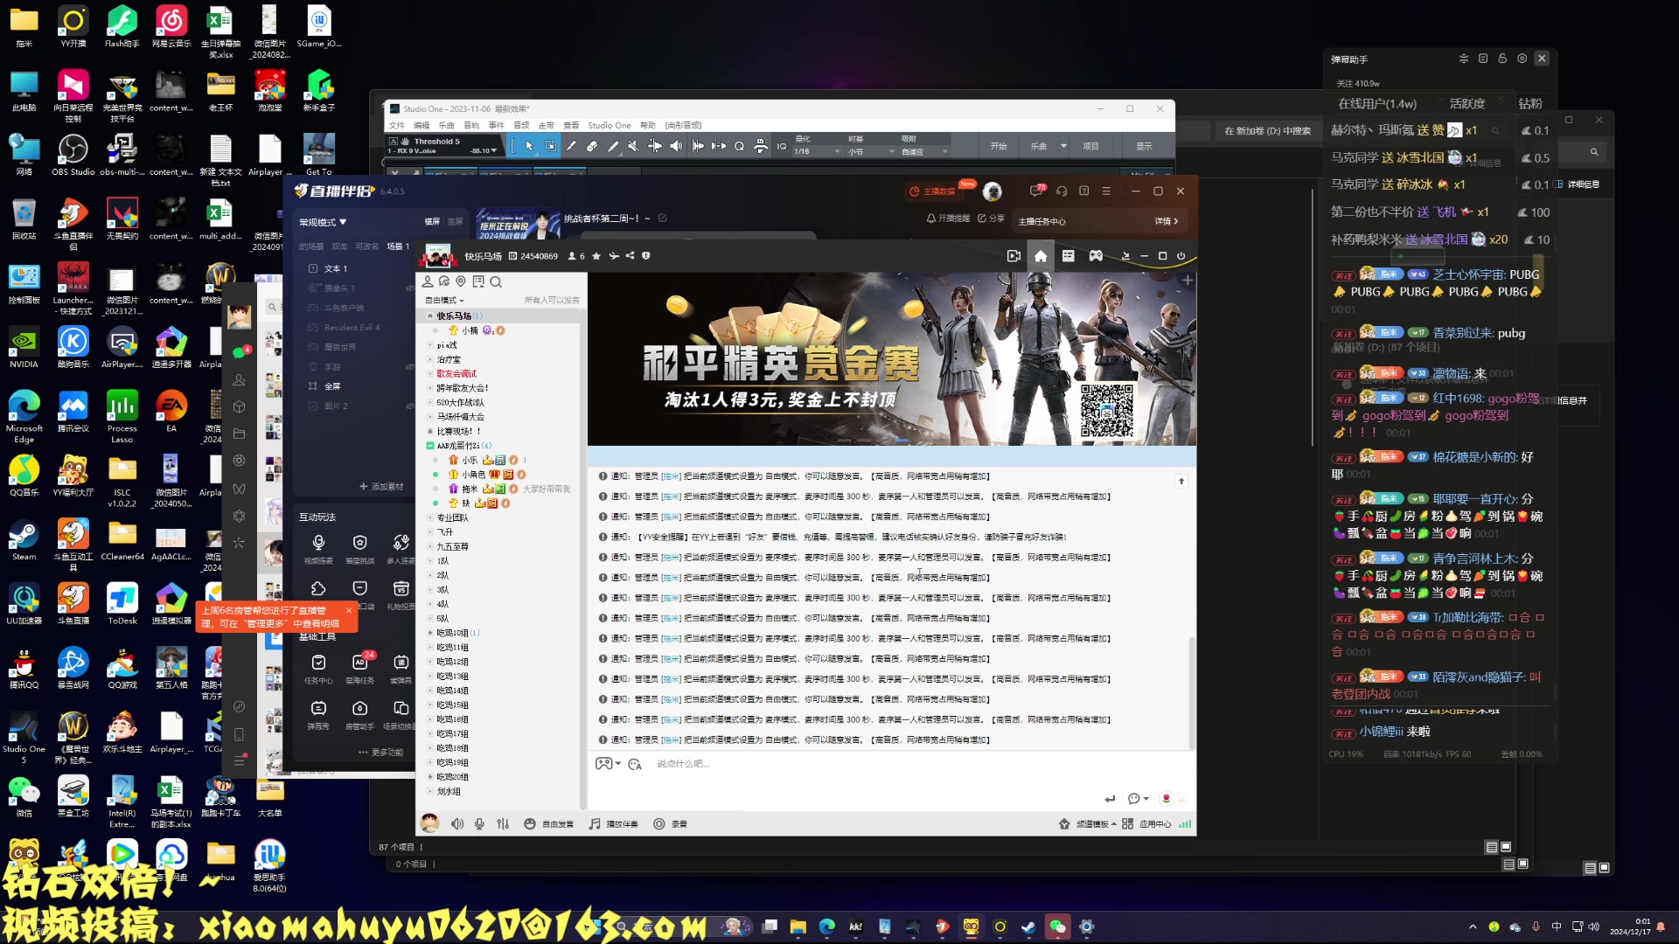Switch to the 开始 page in Studio One
This screenshot has width=1679, height=944.
pyautogui.click(x=999, y=146)
